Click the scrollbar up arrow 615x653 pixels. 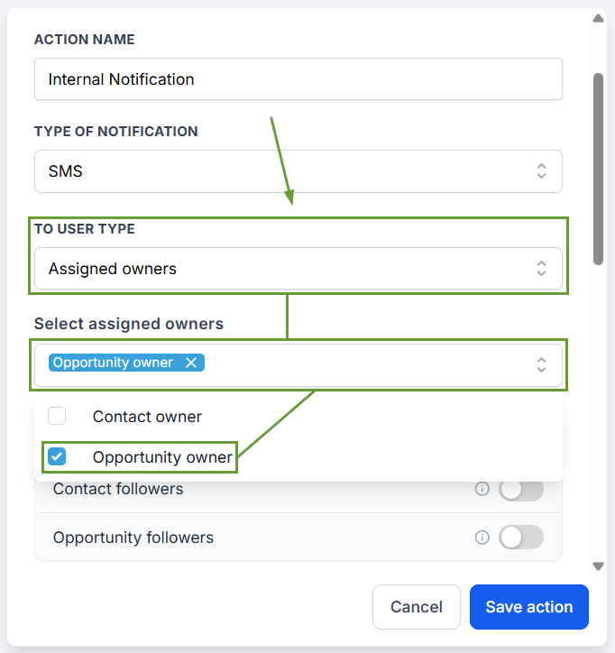coord(599,18)
